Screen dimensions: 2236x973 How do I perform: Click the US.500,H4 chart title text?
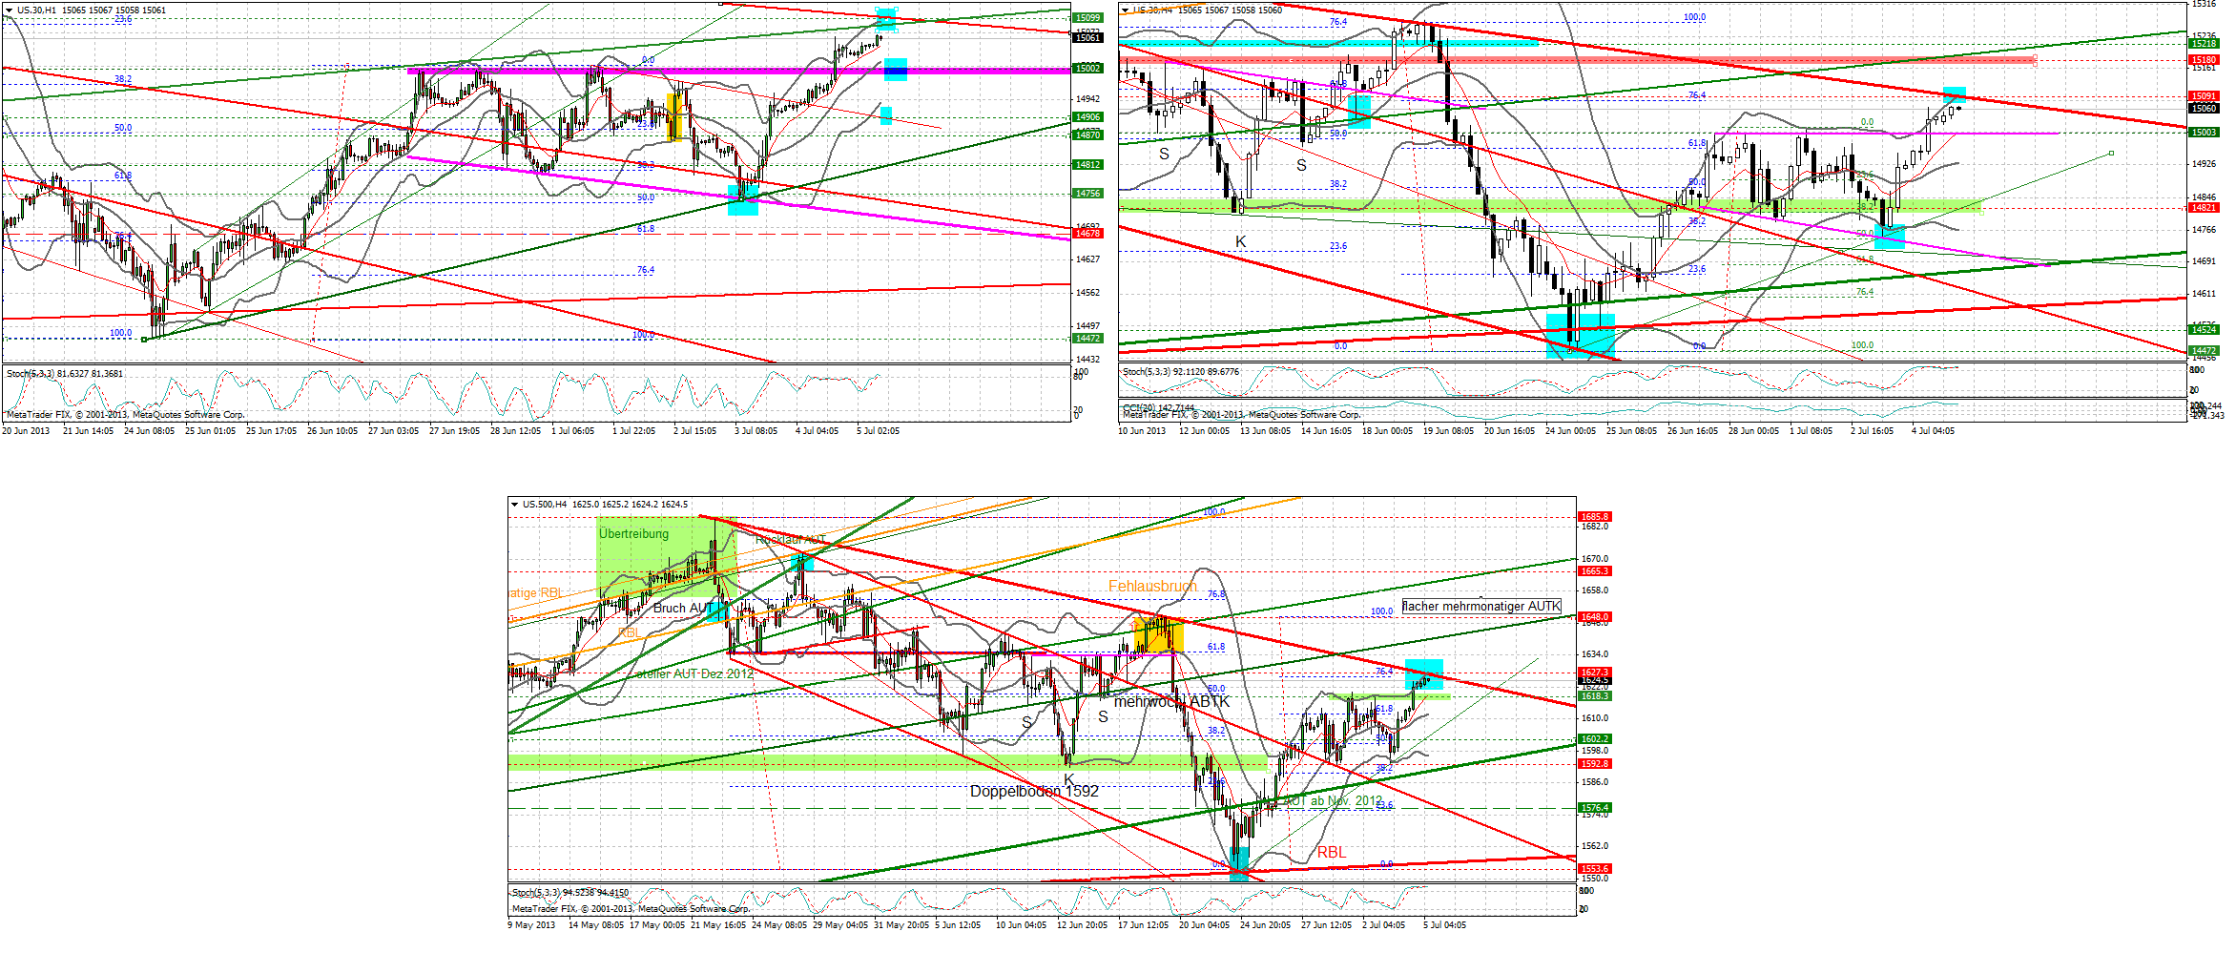[x=605, y=505]
